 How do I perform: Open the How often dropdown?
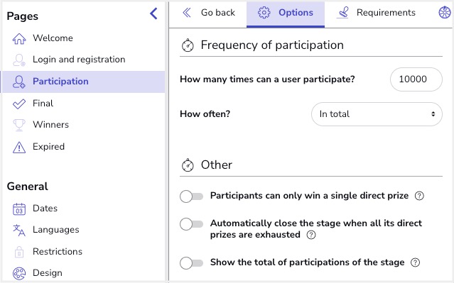tap(377, 114)
